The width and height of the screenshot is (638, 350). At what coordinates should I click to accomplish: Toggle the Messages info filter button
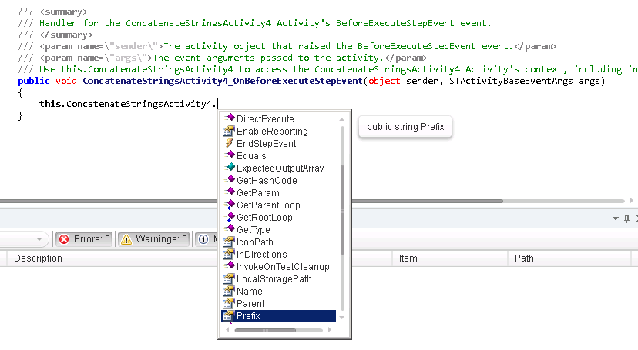[x=207, y=239]
